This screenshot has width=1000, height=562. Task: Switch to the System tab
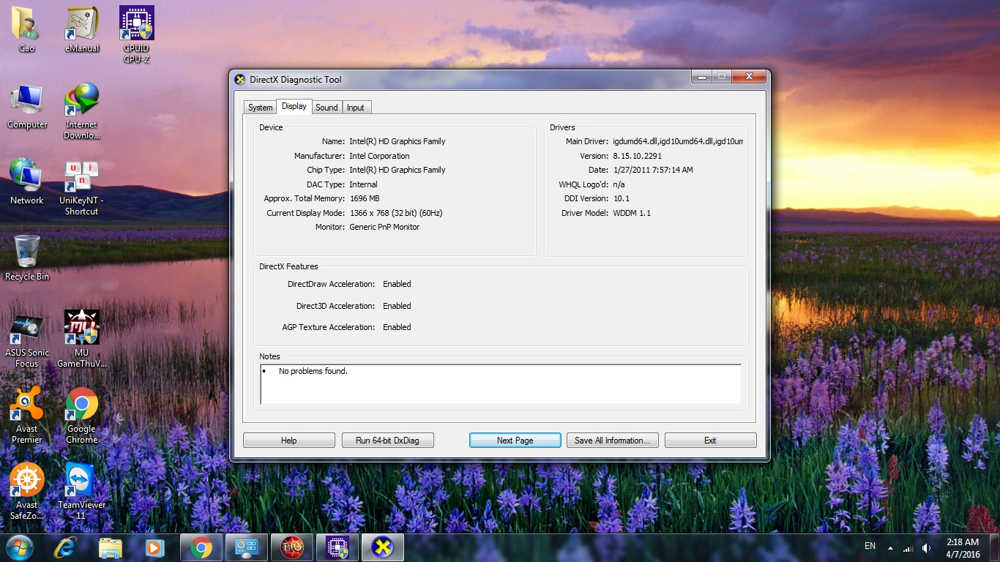(260, 108)
